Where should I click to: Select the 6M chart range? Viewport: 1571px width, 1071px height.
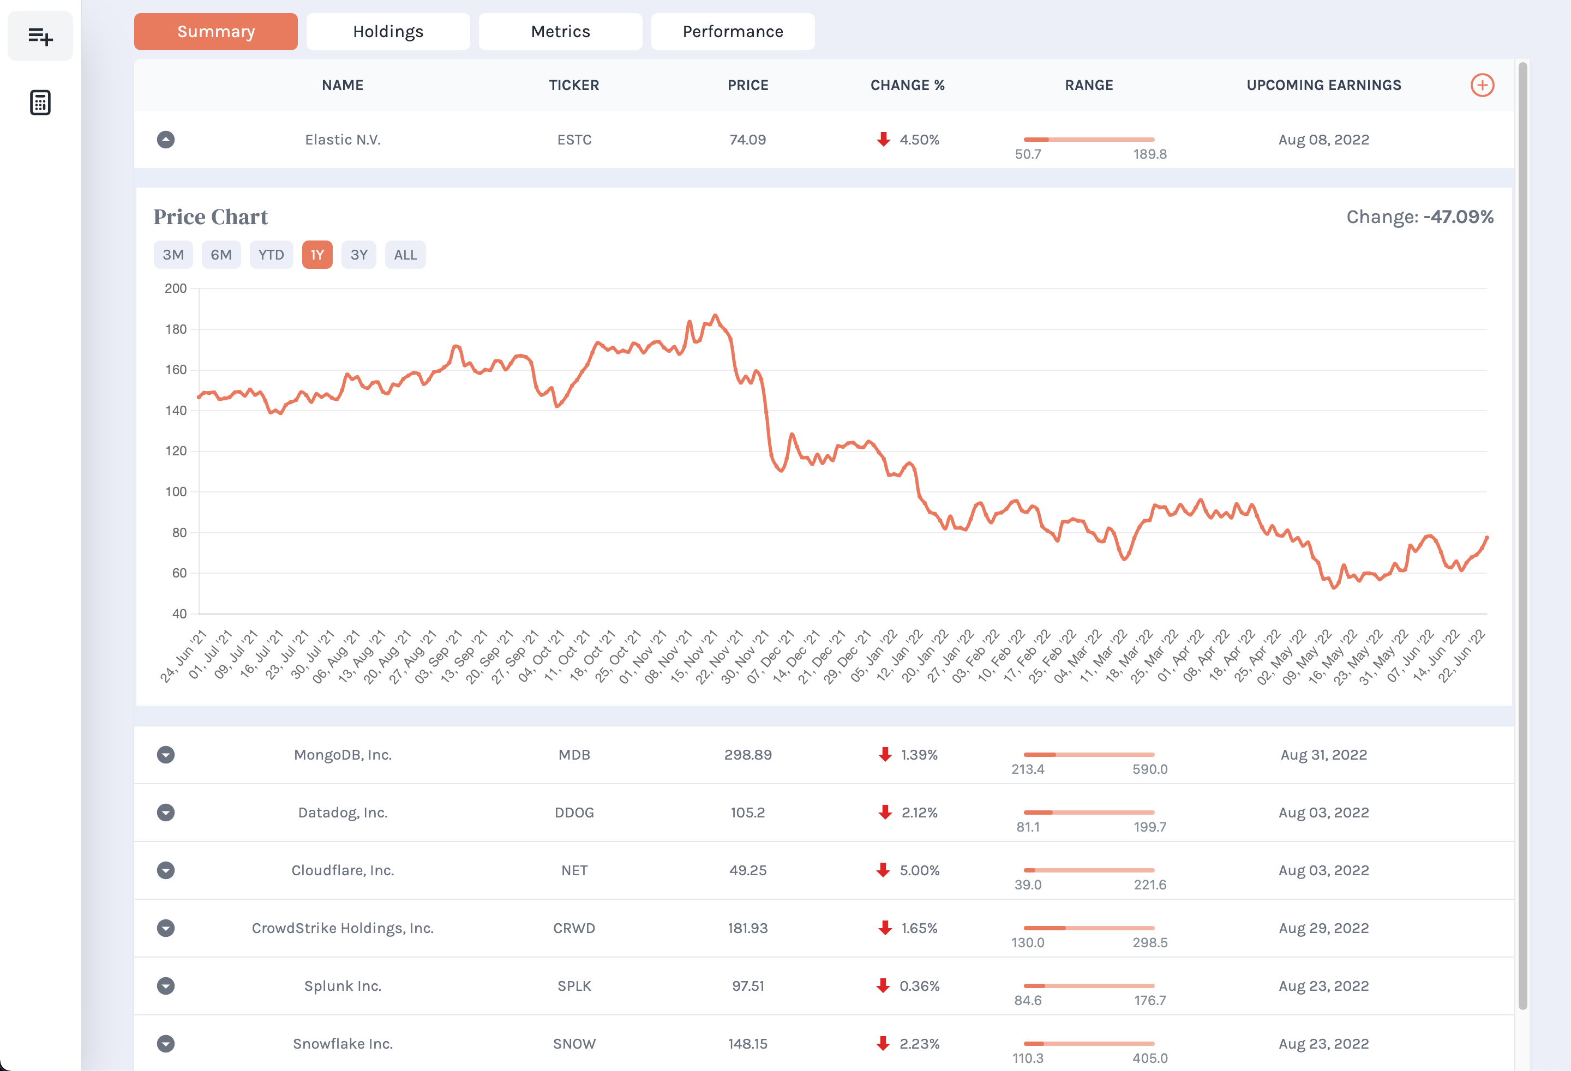click(x=221, y=255)
